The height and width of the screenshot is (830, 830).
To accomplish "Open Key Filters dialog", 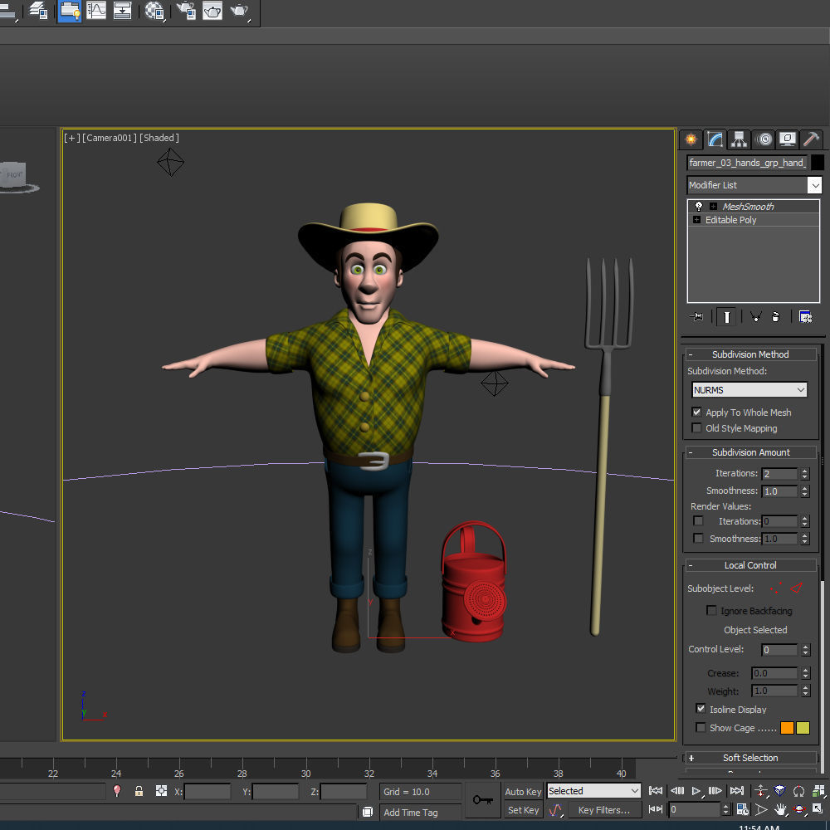I will (604, 810).
